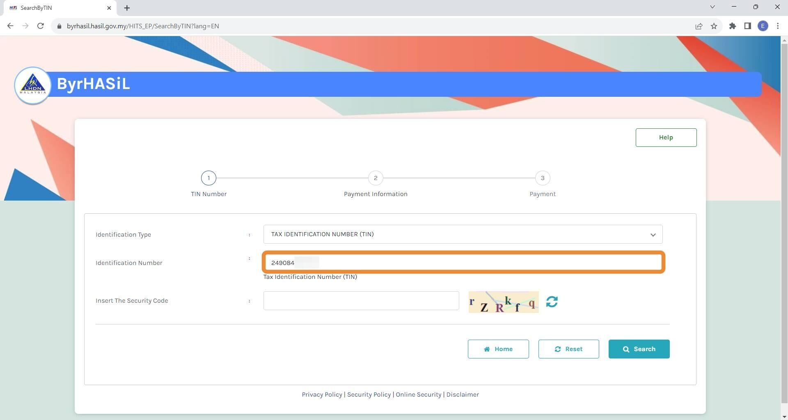
Task: Refresh the security code captcha
Action: coord(552,302)
